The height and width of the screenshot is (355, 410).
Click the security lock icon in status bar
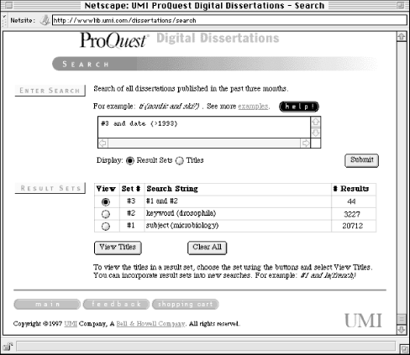(x=8, y=347)
